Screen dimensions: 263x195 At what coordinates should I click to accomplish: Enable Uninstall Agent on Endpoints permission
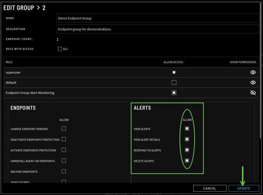coord(64,161)
